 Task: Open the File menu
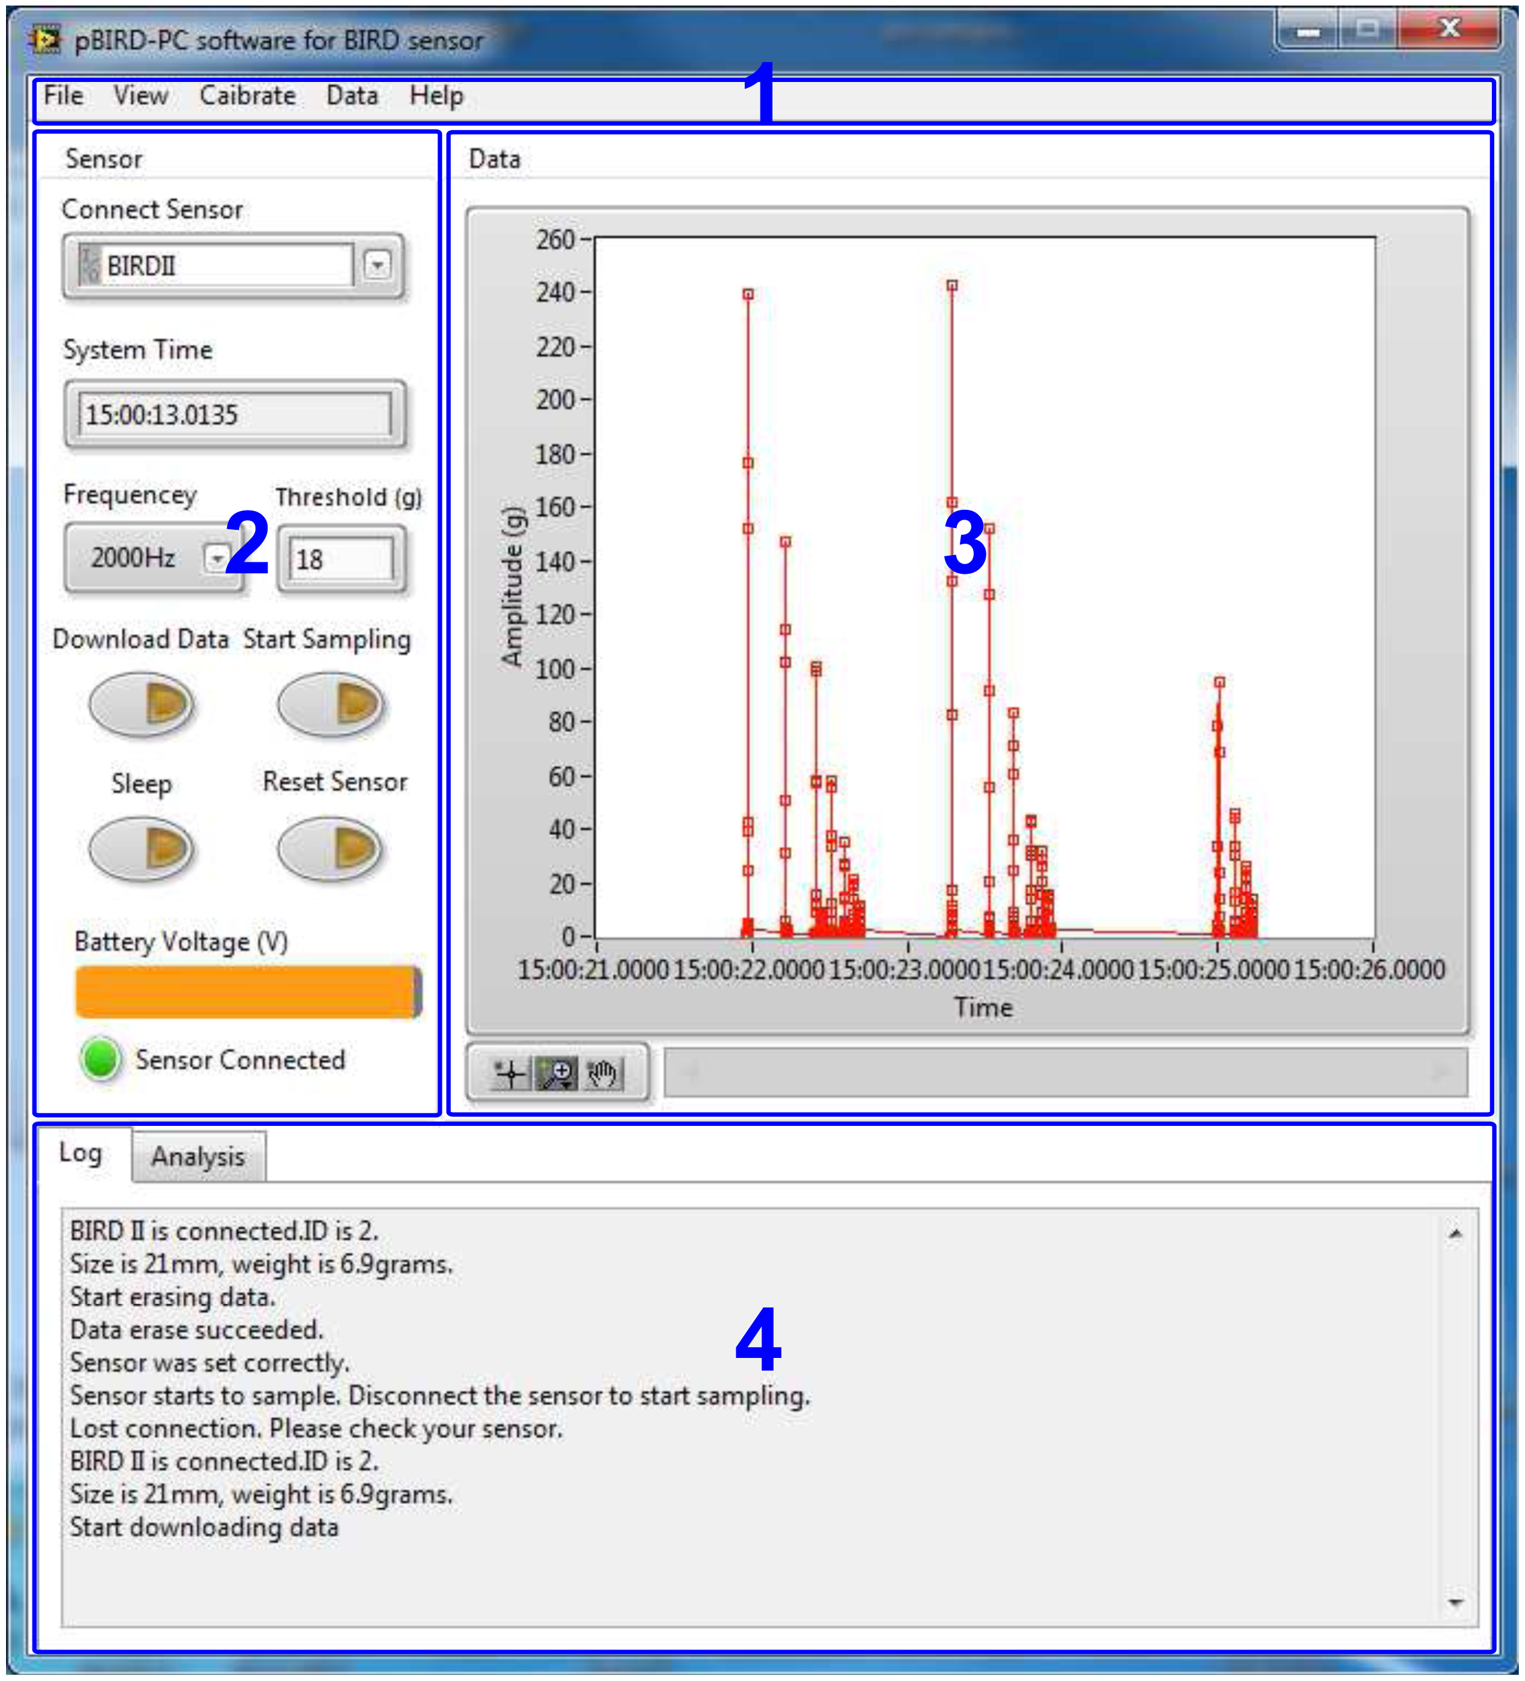63,96
